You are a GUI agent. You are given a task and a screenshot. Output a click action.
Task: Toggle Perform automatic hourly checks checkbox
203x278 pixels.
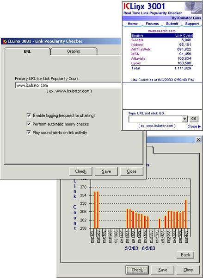point(29,124)
